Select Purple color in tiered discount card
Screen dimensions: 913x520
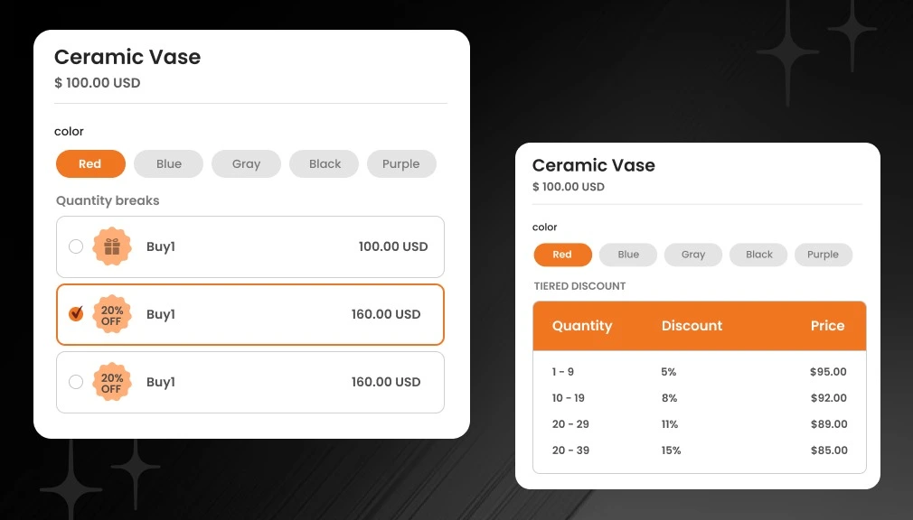click(x=824, y=255)
